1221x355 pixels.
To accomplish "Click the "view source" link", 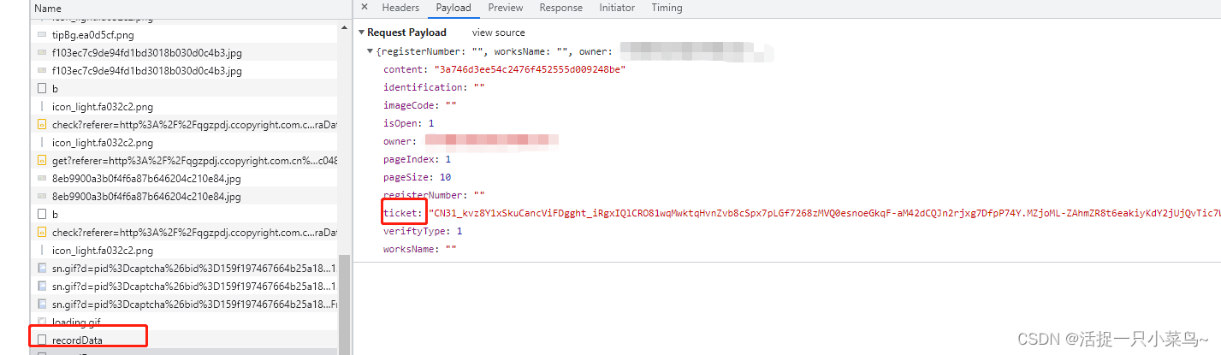I will (499, 33).
